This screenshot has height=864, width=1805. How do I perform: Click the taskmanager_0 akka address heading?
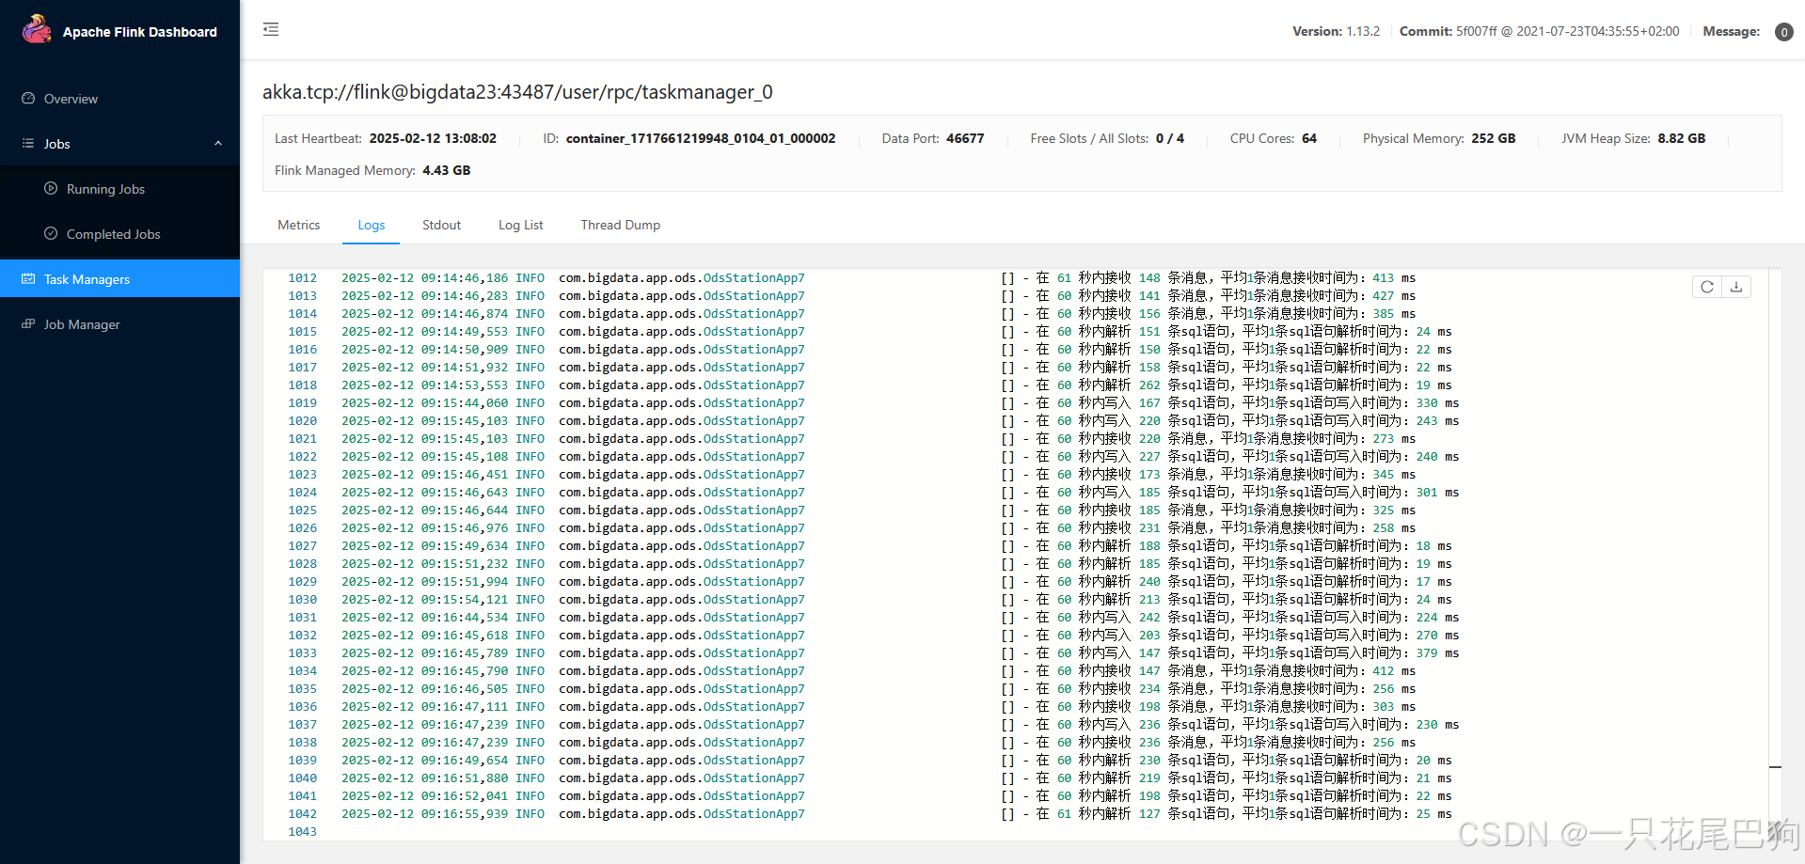pyautogui.click(x=517, y=92)
